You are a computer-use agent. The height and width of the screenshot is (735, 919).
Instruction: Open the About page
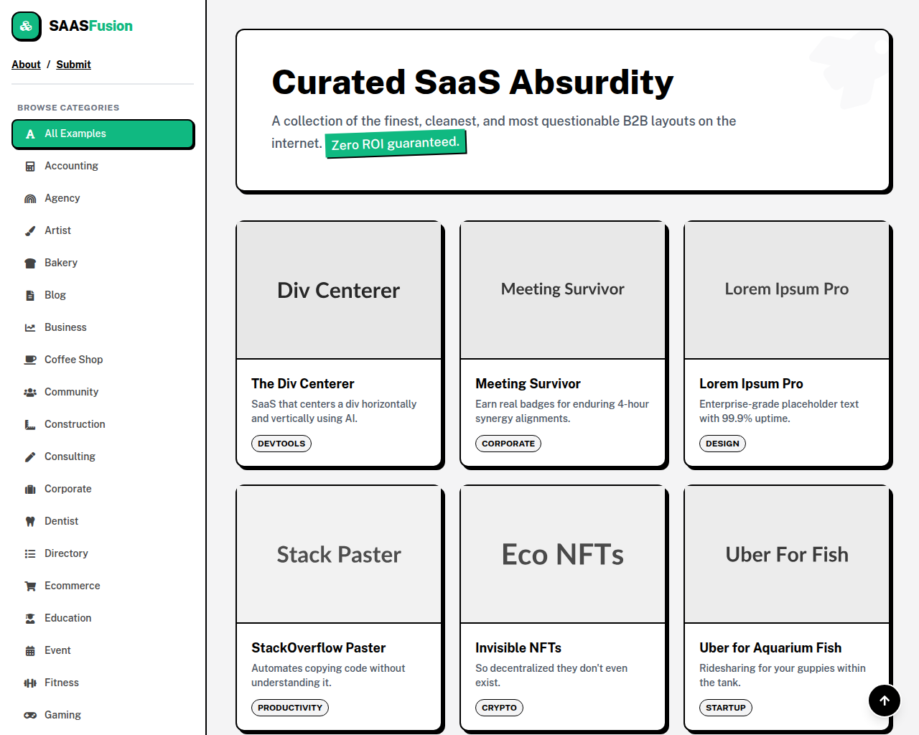click(26, 65)
